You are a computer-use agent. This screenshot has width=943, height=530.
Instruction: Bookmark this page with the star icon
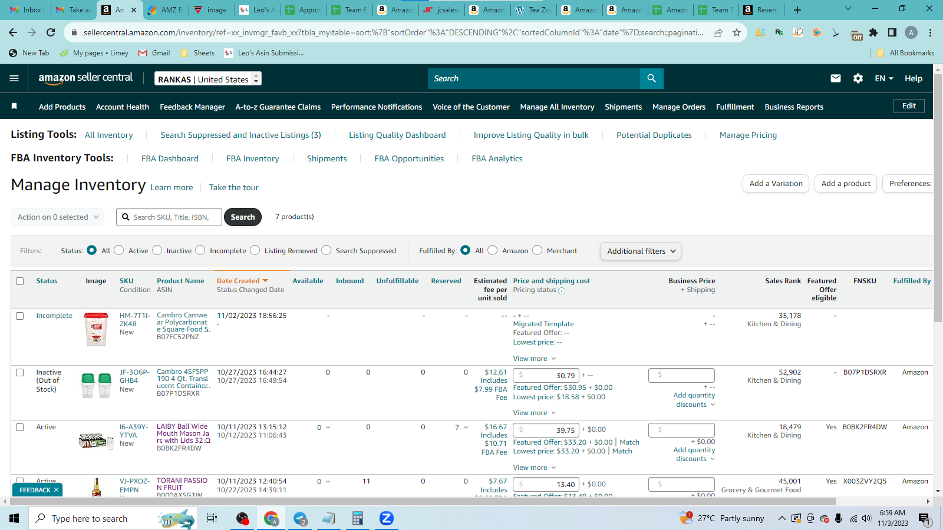point(737,32)
